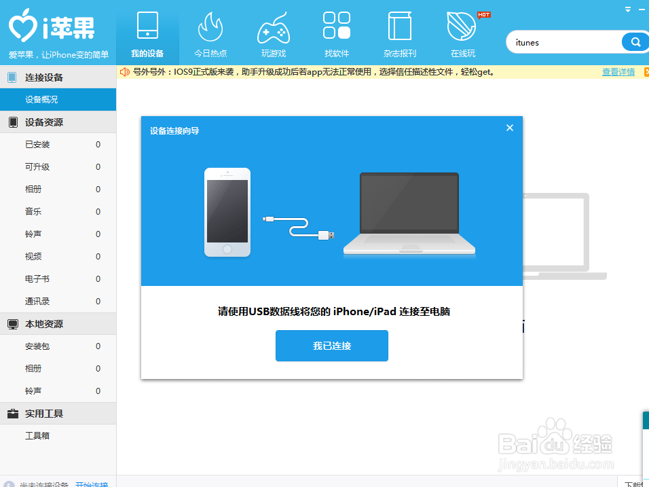Click the 爱苹果 slogan text under the logo
649x487 pixels.
tap(58, 54)
